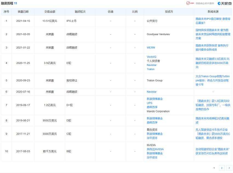Open news link 图森未来完成单轮2亿美元融资
233x173 pixels.
coord(212,120)
